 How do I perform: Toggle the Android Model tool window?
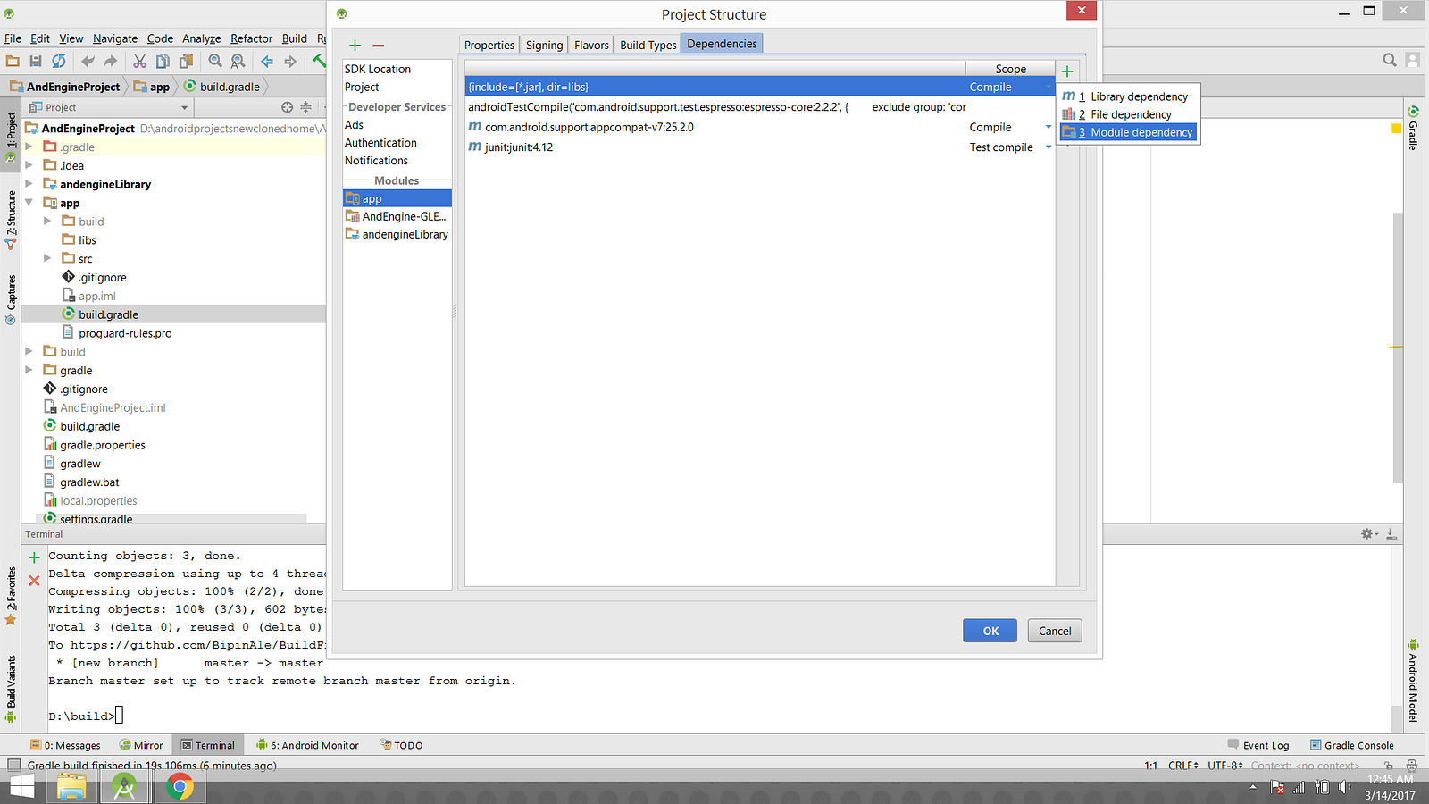click(1413, 681)
